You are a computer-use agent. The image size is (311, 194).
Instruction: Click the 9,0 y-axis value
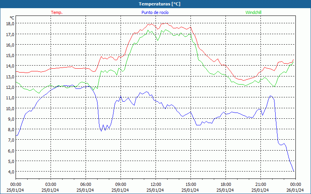coord(11,119)
